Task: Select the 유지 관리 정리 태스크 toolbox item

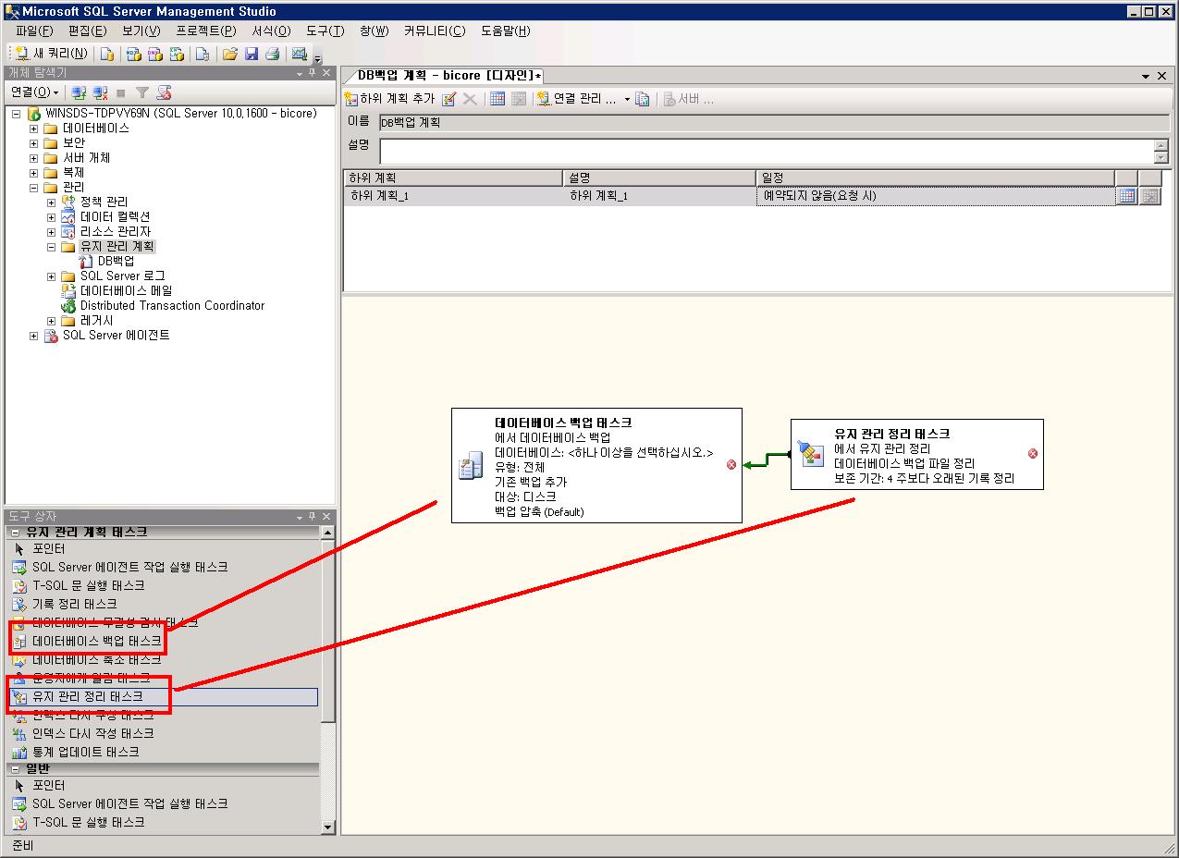Action: click(164, 696)
